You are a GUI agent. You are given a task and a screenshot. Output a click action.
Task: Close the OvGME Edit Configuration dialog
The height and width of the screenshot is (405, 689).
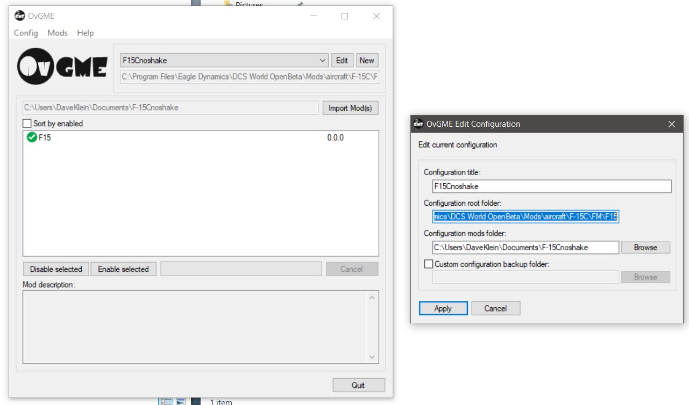pyautogui.click(x=671, y=124)
